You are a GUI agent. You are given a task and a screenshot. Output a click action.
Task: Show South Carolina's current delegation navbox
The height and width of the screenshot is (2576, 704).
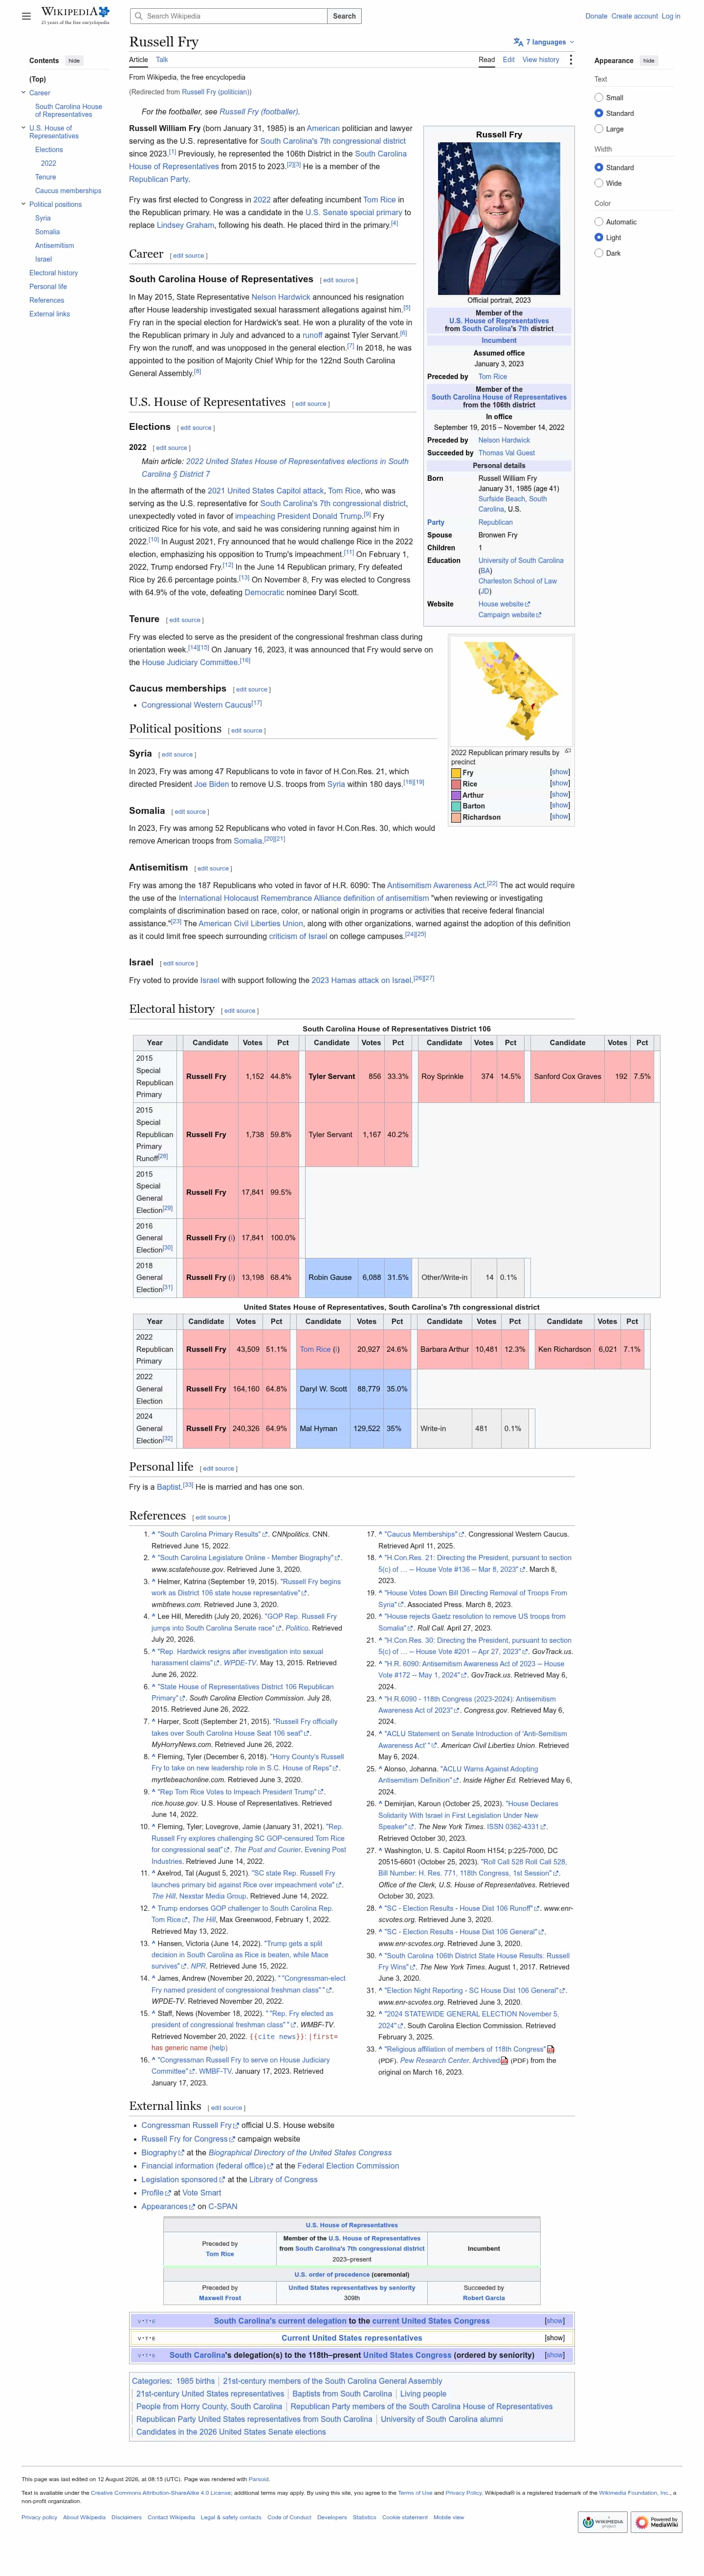click(555, 2321)
